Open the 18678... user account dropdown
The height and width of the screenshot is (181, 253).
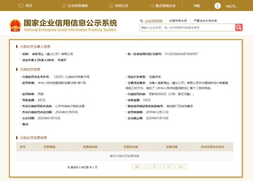pyautogui.click(x=231, y=6)
